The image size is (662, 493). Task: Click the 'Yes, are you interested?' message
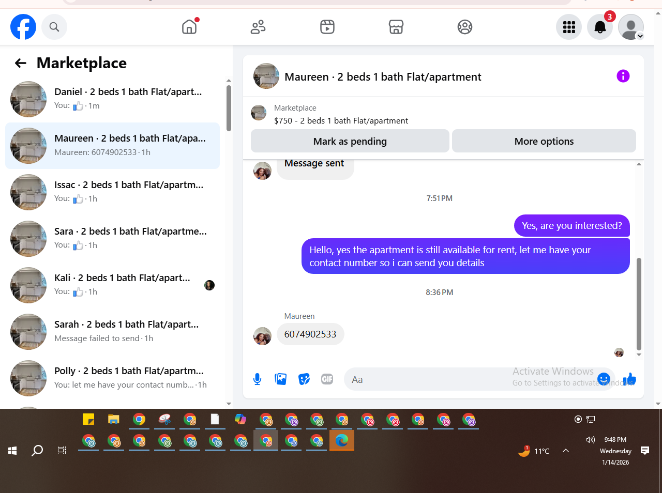[x=572, y=226]
